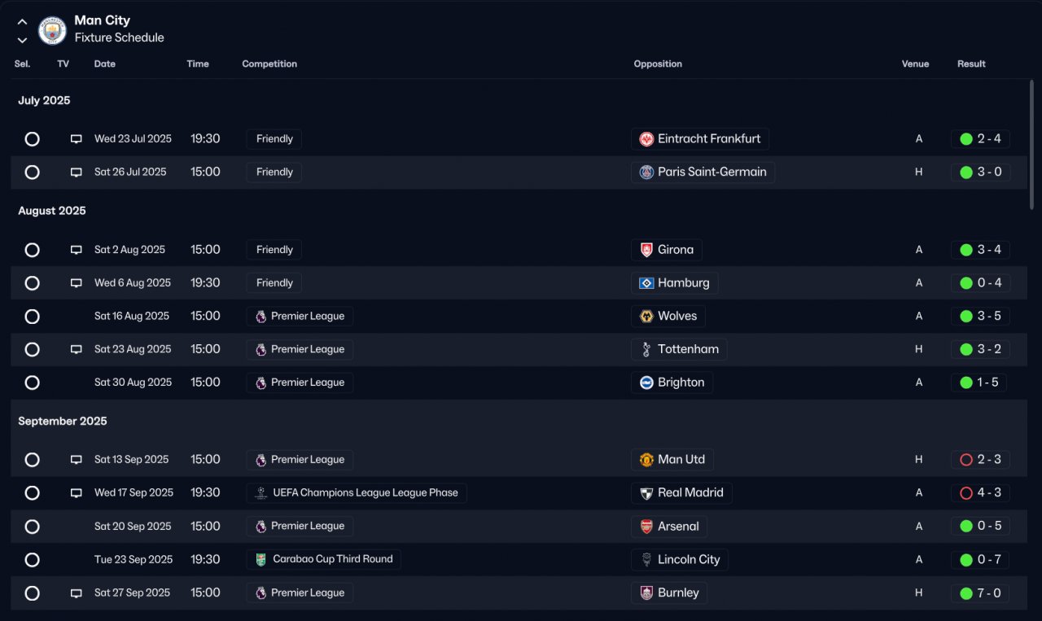Click the Wolves club crest
This screenshot has width=1042, height=621.
[646, 317]
